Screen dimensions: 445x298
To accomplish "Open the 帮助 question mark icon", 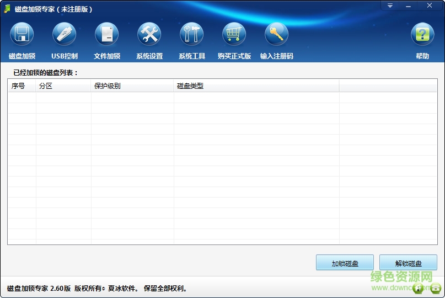I will coord(422,34).
